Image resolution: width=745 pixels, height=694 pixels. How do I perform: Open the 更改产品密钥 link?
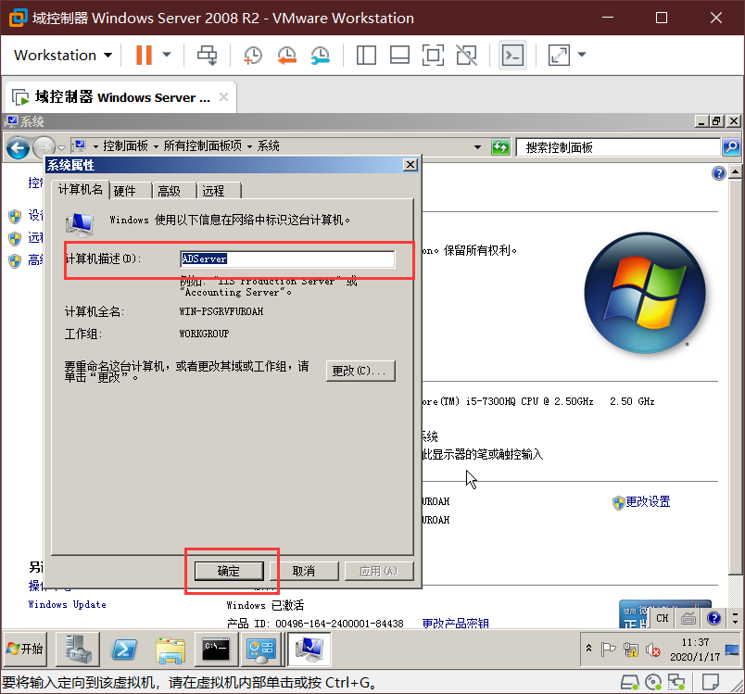(455, 623)
